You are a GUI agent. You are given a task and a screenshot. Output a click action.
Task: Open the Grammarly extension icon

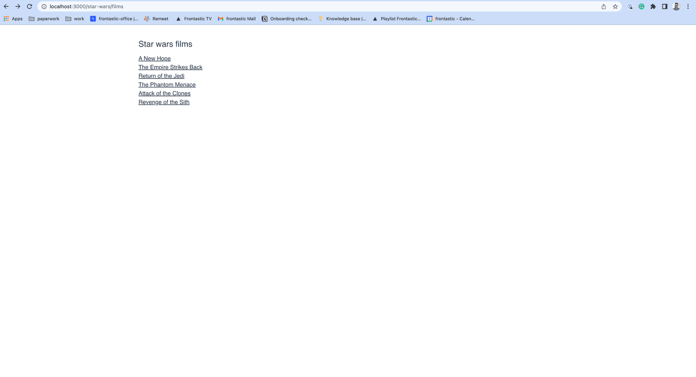click(641, 6)
